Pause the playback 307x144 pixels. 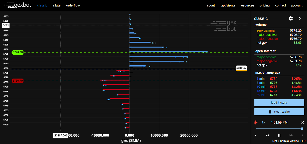(x=279, y=135)
